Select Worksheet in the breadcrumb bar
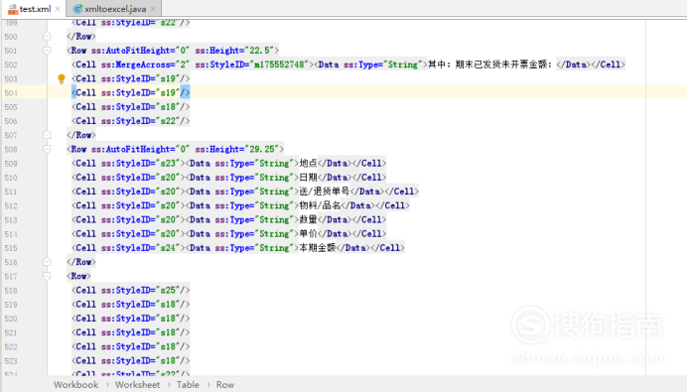This screenshot has width=687, height=392. click(x=137, y=384)
